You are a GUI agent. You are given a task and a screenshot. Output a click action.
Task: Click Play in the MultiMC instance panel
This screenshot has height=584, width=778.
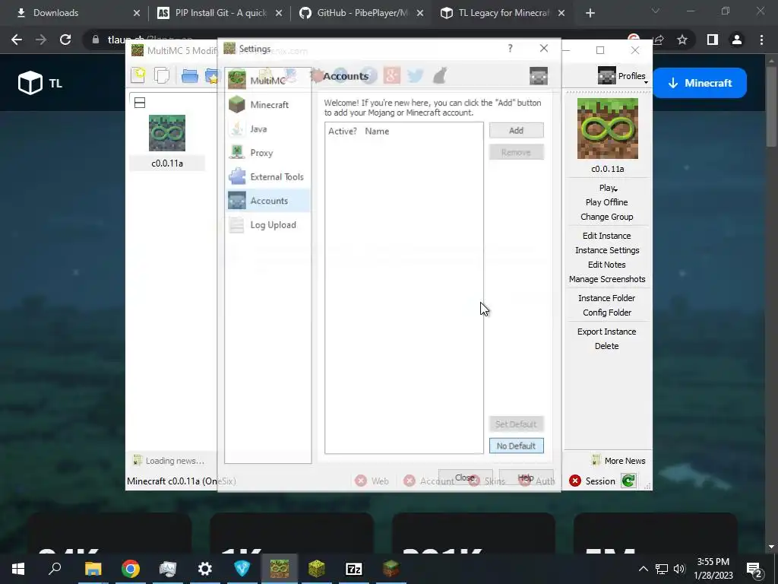coord(607,188)
